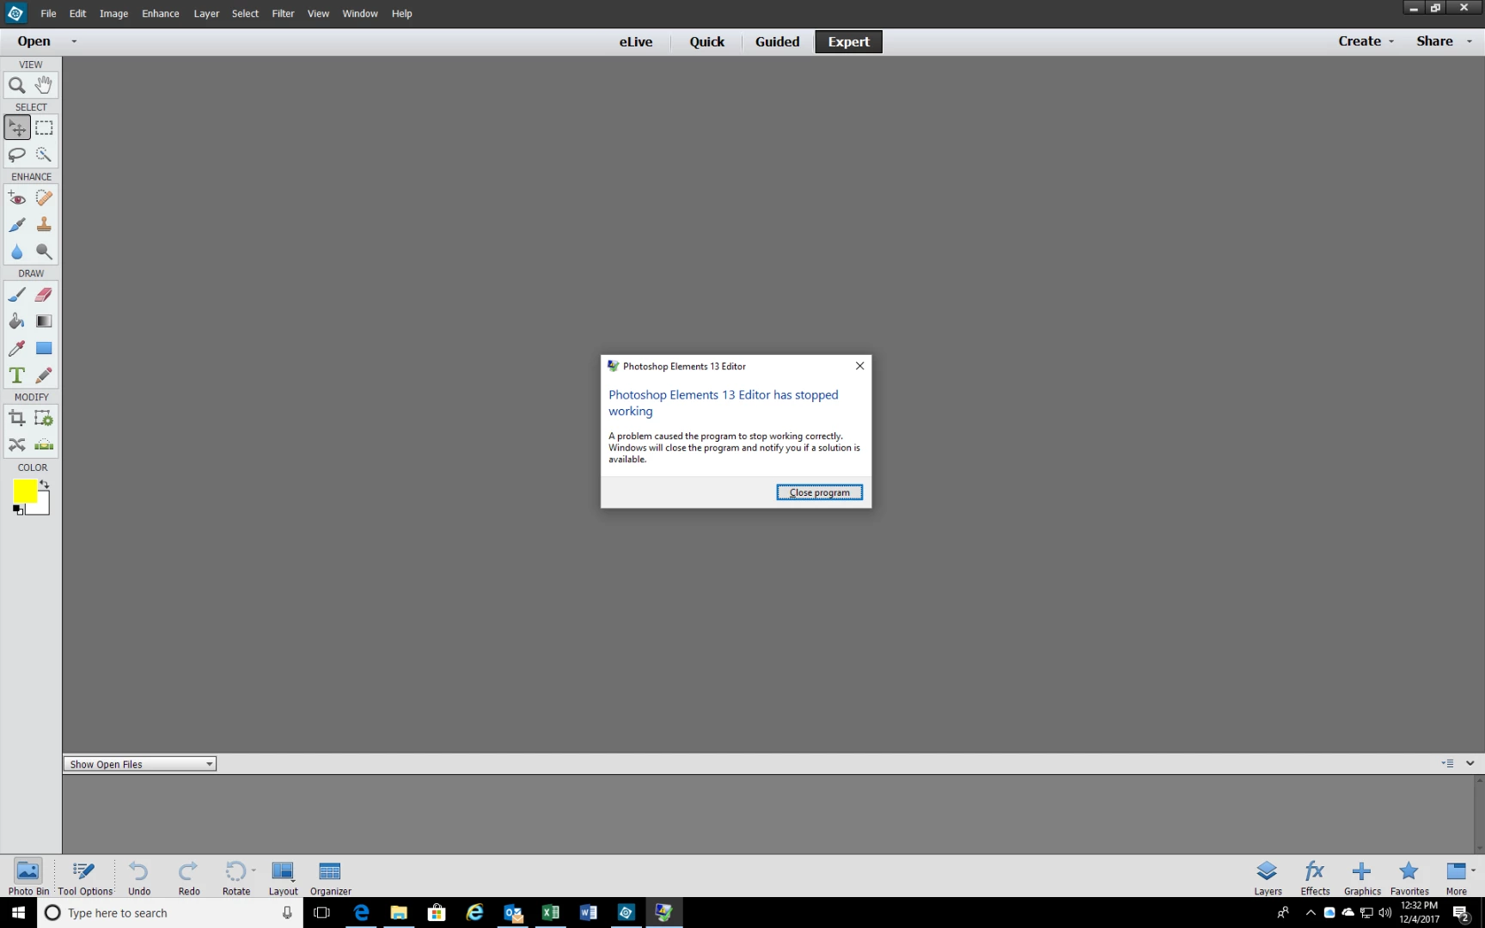Select the Eraser tool
The width and height of the screenshot is (1485, 928).
(x=44, y=295)
